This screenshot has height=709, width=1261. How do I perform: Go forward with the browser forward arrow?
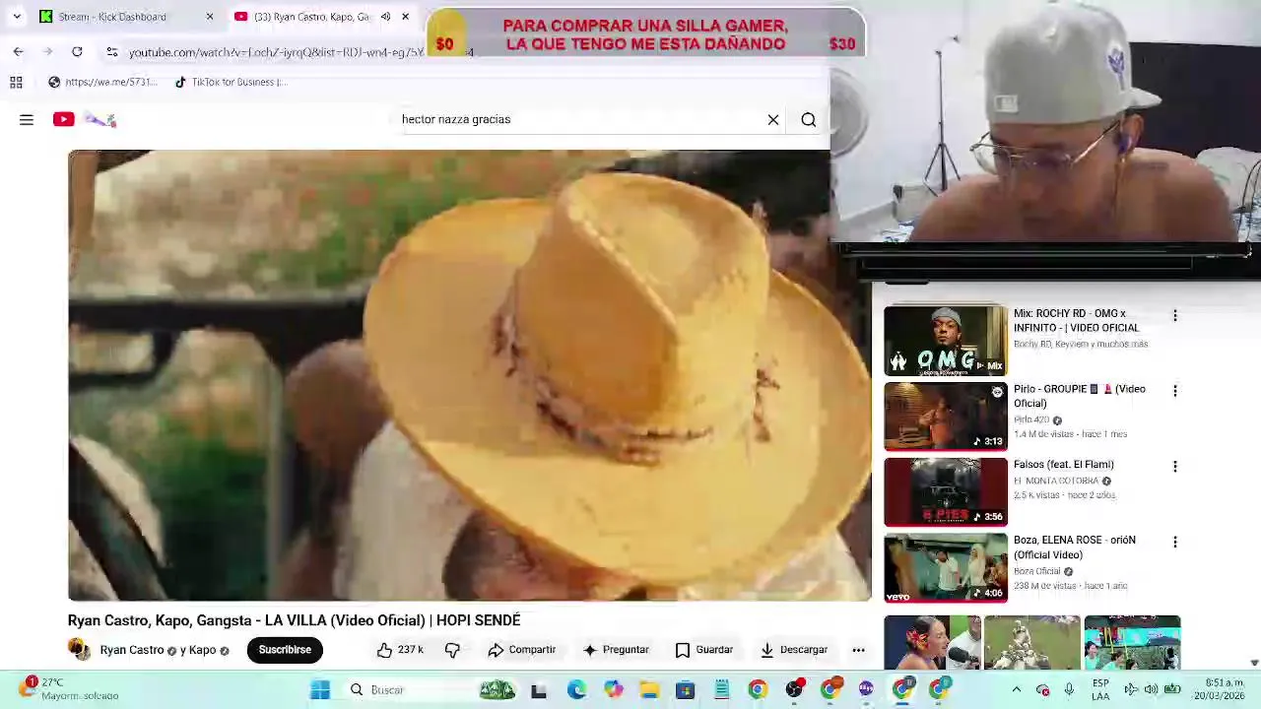[x=47, y=51]
